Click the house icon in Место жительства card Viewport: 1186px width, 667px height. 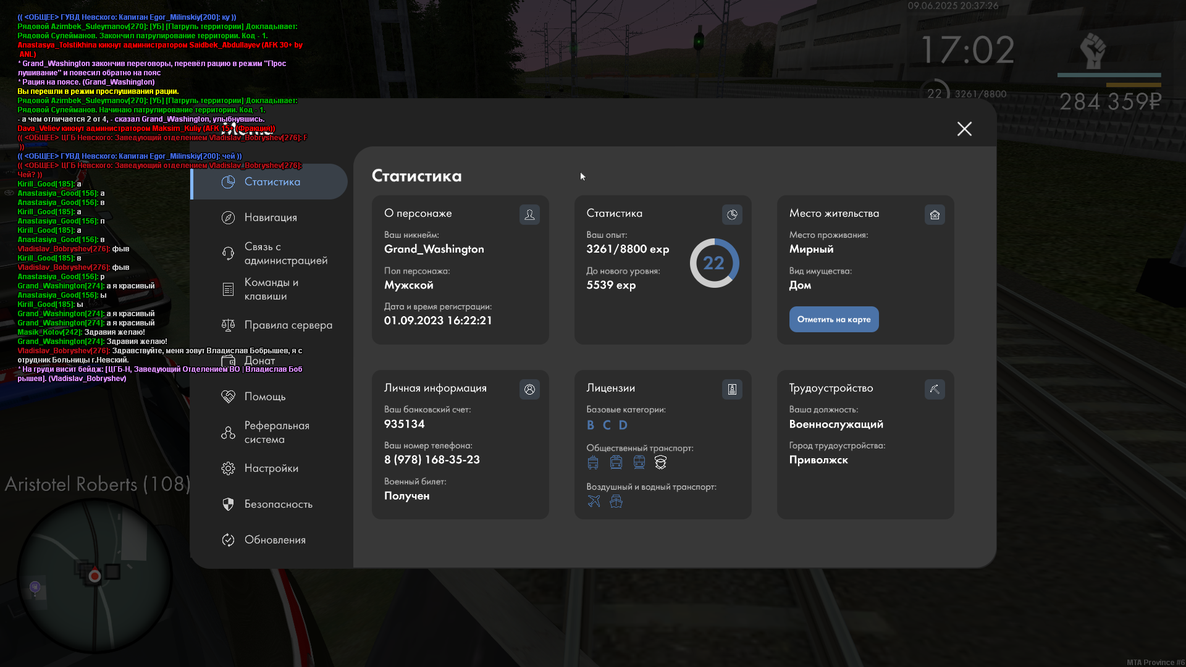(x=935, y=214)
